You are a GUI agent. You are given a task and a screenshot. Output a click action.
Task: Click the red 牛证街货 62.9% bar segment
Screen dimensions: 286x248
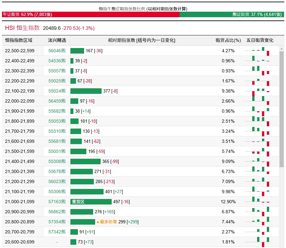point(91,14)
